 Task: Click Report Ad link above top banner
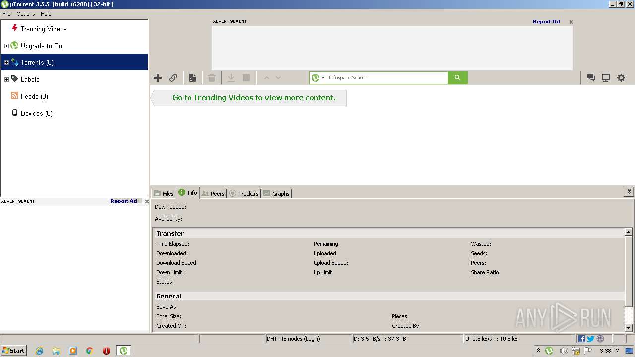point(546,21)
